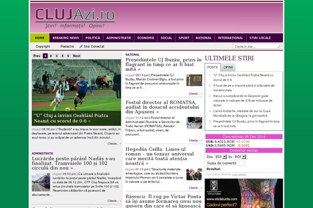
Task: Click the clujazi 08:38 pm timestamp
Action: [x=43, y=129]
